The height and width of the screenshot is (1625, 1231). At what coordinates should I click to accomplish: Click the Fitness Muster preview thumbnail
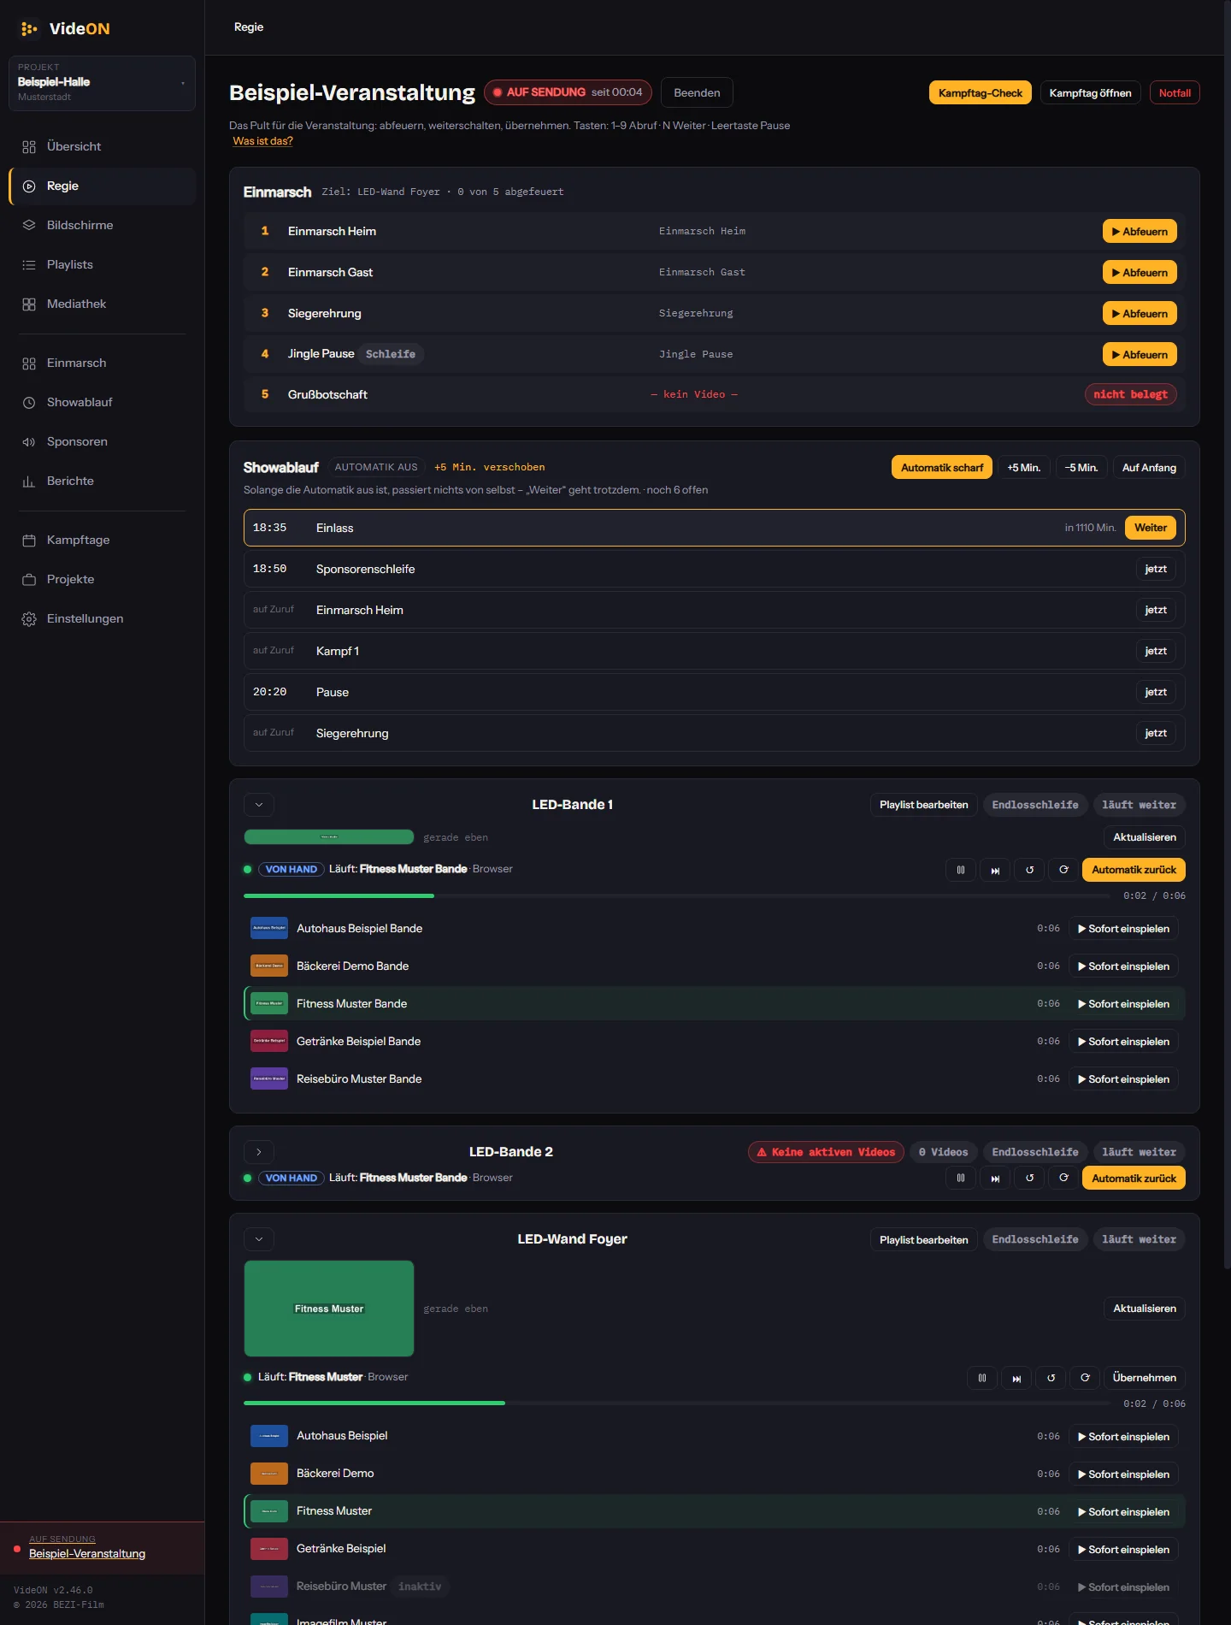(x=329, y=1309)
